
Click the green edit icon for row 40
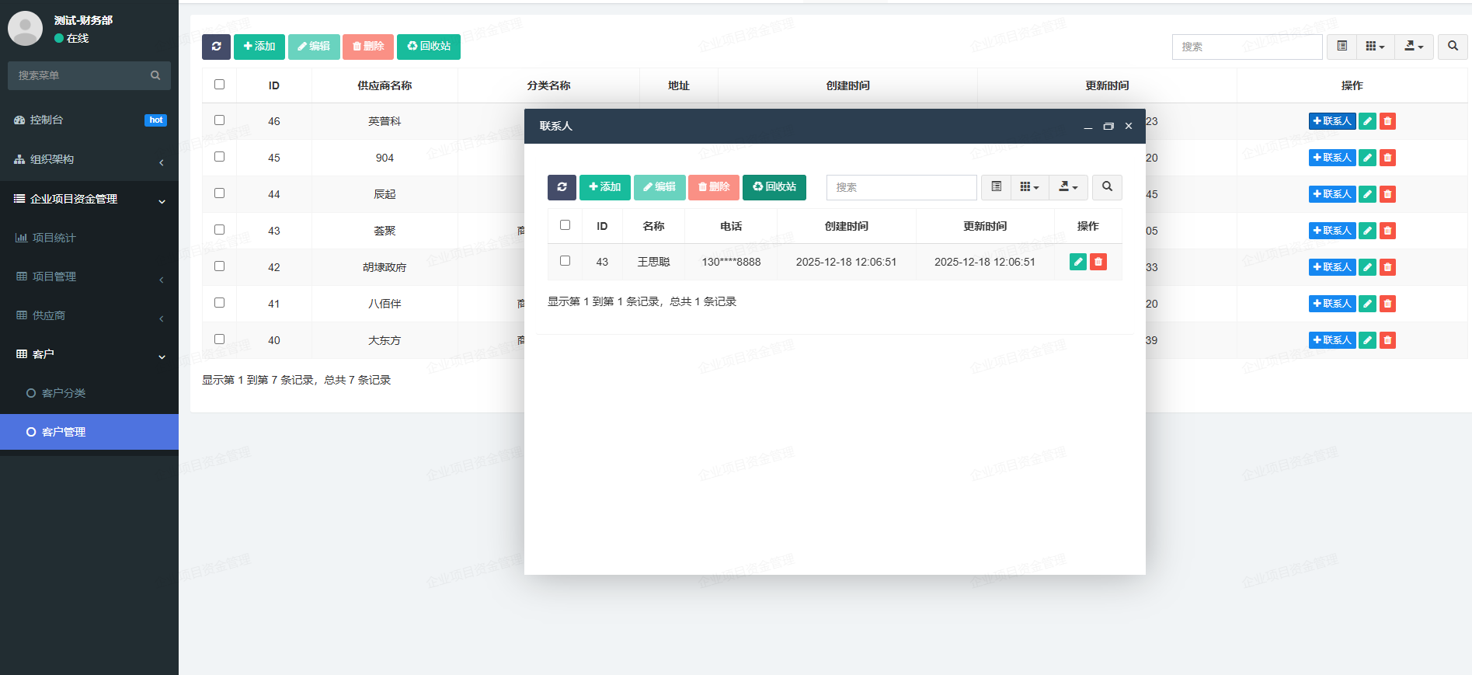coord(1367,340)
